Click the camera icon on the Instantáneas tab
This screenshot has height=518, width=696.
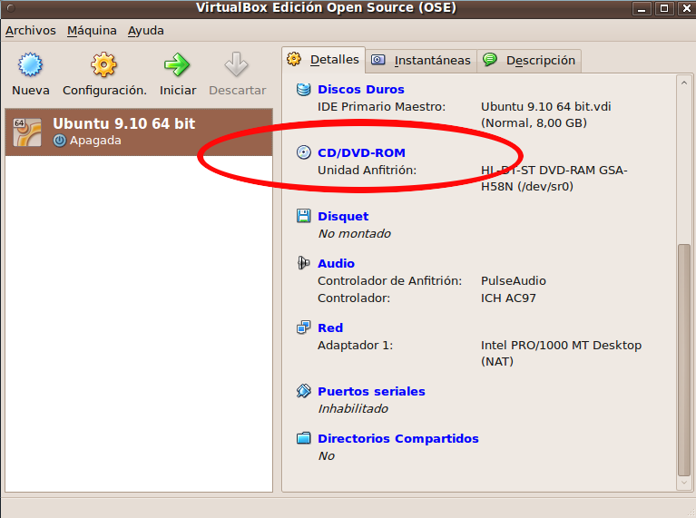(x=377, y=60)
